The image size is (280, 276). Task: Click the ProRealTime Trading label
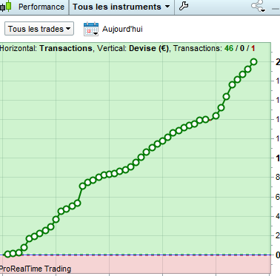[36, 269]
